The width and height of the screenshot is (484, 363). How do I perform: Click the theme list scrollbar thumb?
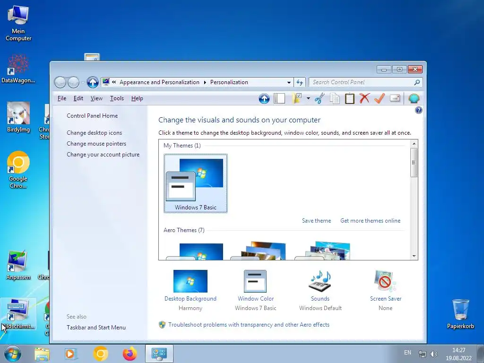click(414, 163)
